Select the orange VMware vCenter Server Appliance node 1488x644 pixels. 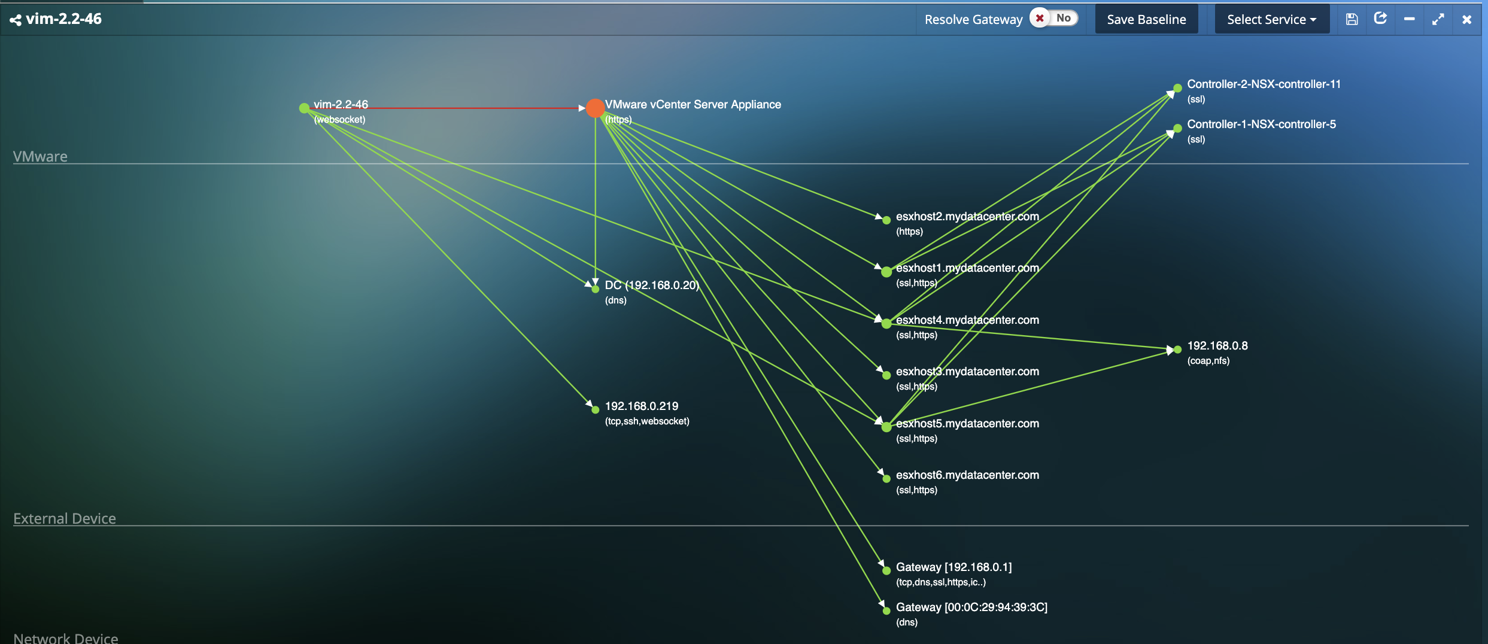point(594,108)
